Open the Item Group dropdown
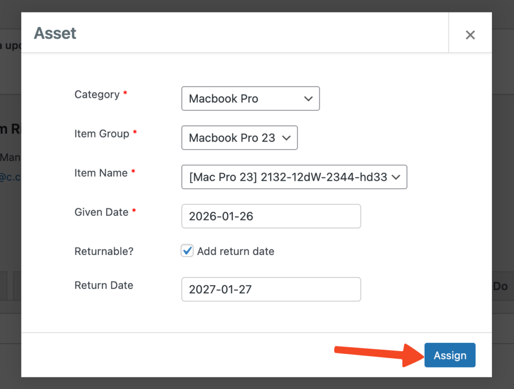This screenshot has width=514, height=389. (239, 138)
